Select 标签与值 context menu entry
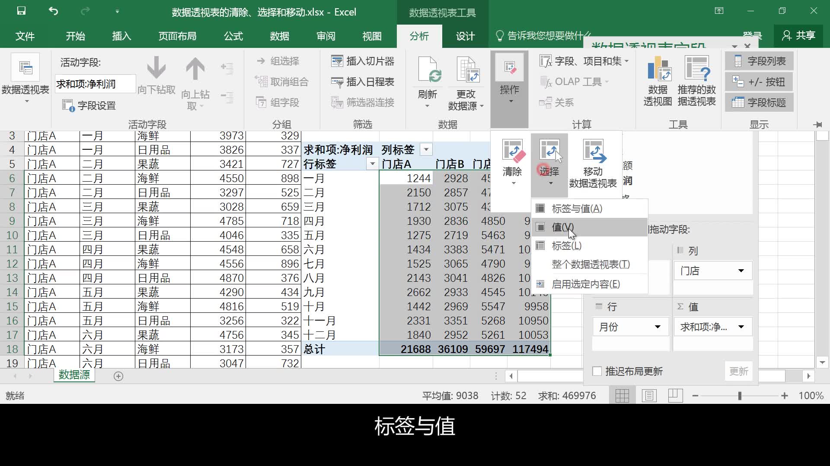 pos(576,208)
